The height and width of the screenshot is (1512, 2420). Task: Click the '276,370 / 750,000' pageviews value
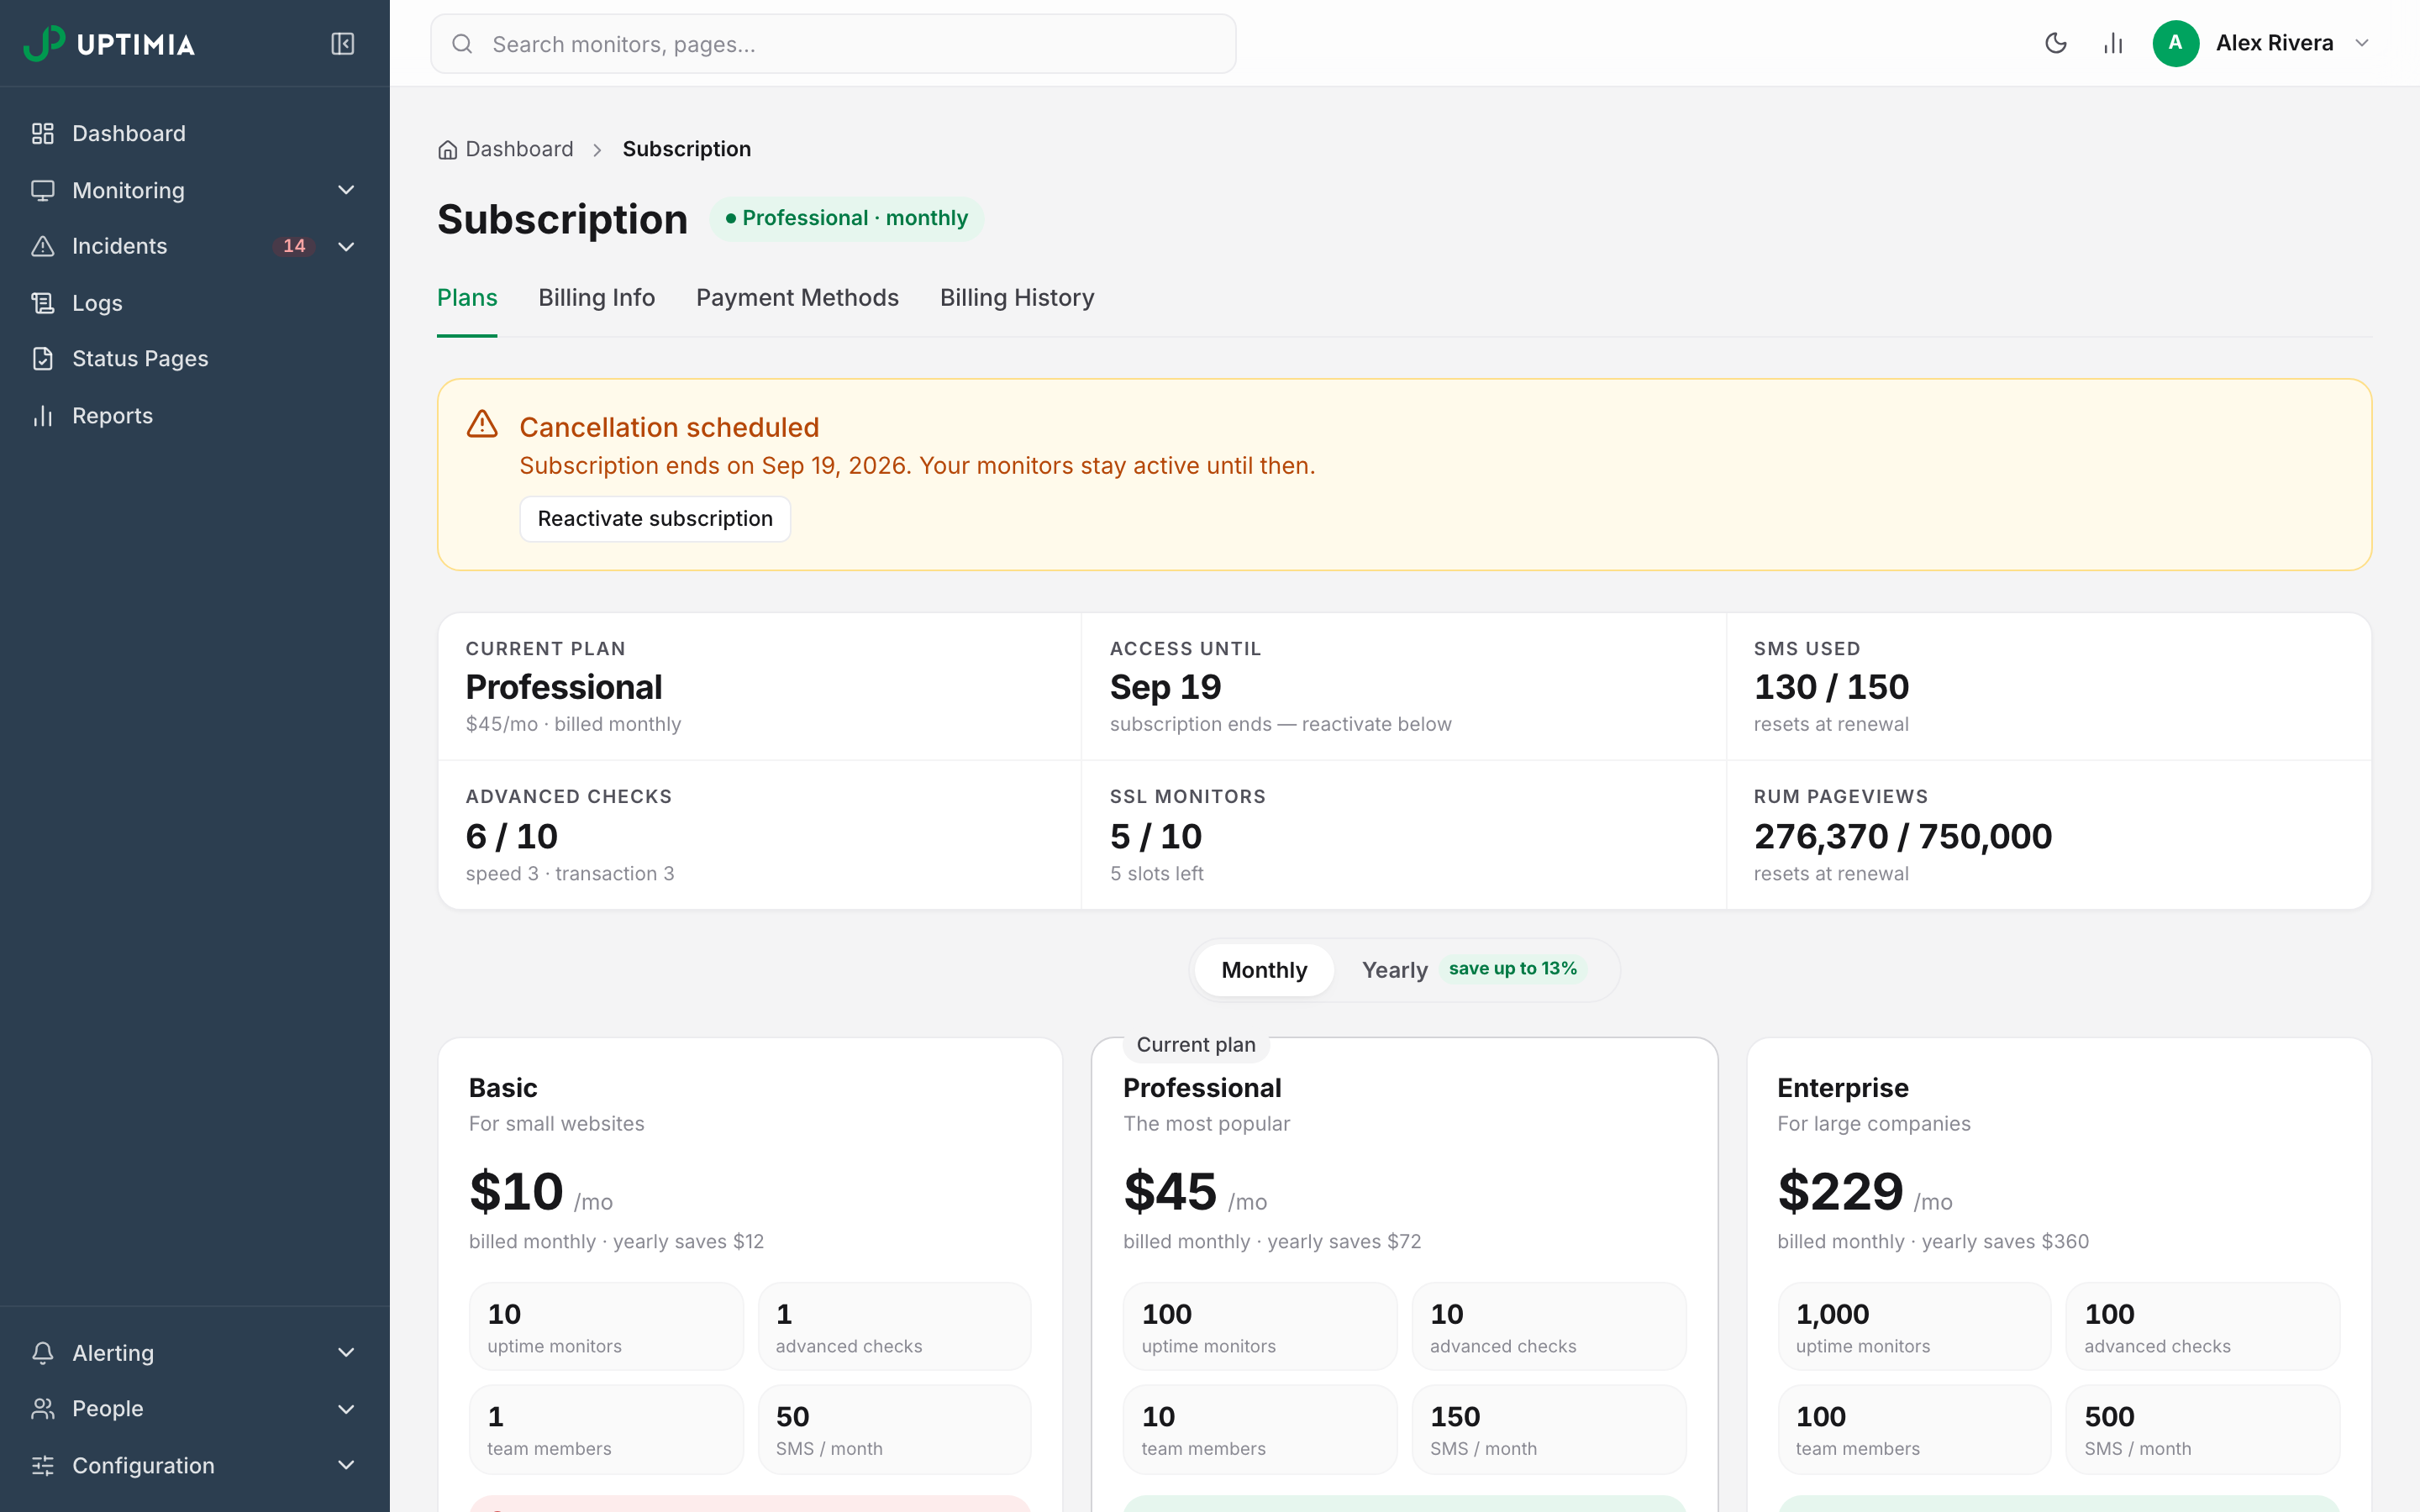coord(1902,836)
